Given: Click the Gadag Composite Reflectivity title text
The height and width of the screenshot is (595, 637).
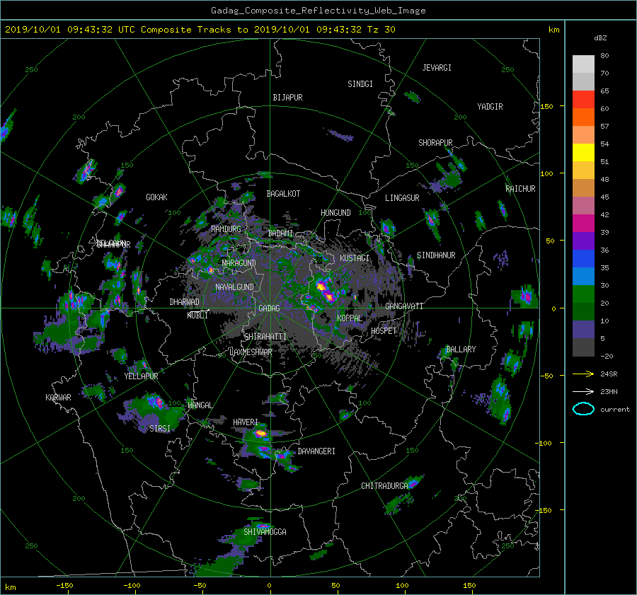Looking at the screenshot, I should point(318,11).
